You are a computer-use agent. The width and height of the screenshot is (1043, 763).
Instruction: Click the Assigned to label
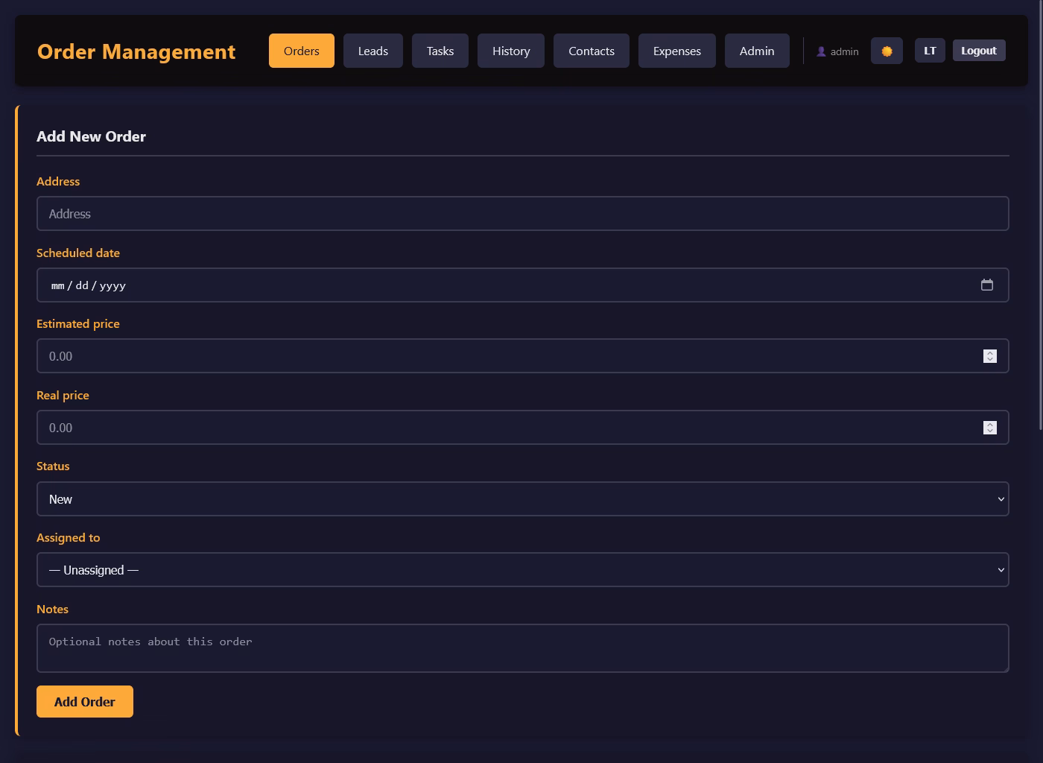point(69,537)
